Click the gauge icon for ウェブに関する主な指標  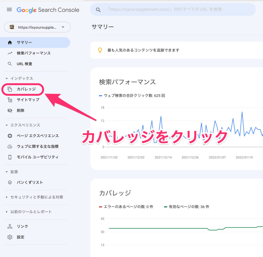click(10, 147)
